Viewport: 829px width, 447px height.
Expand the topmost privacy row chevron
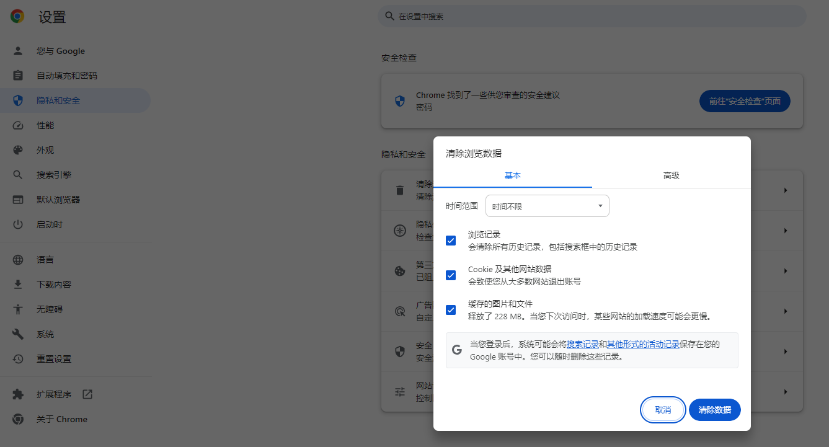pos(785,190)
